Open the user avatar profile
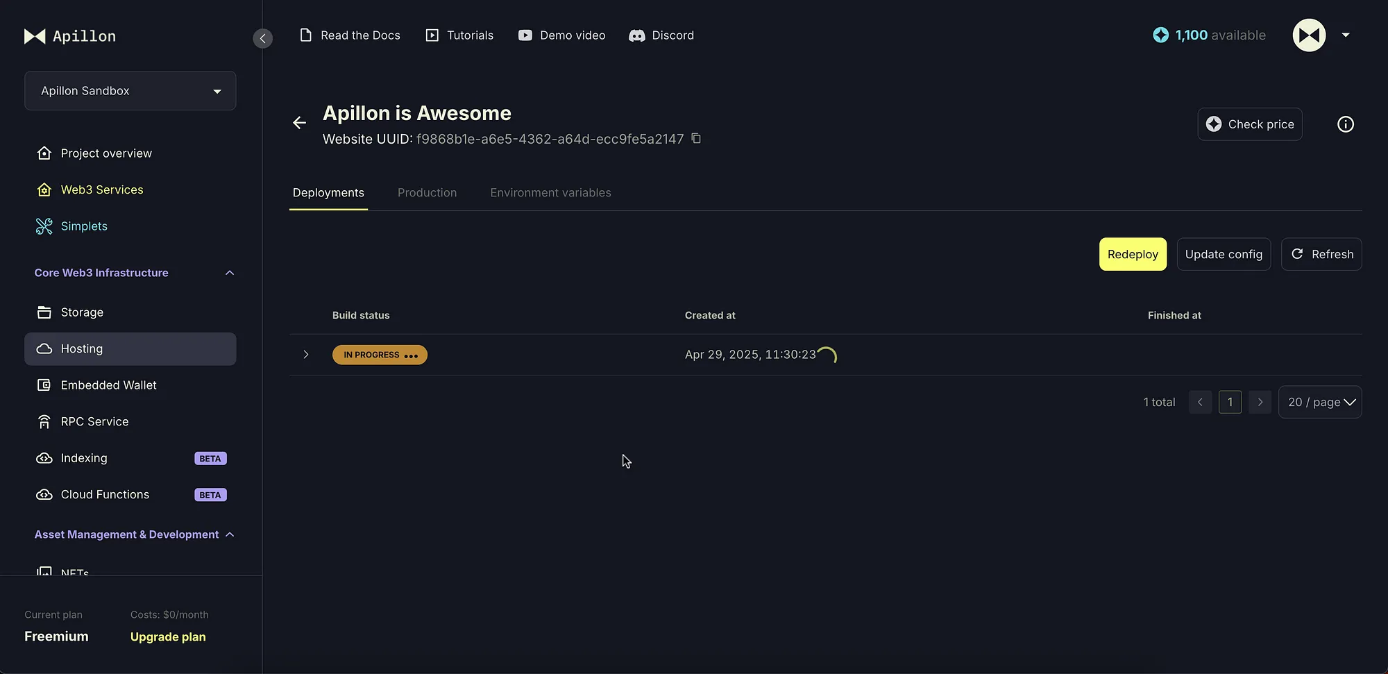Screen dimensions: 1388x674 [x=1309, y=35]
